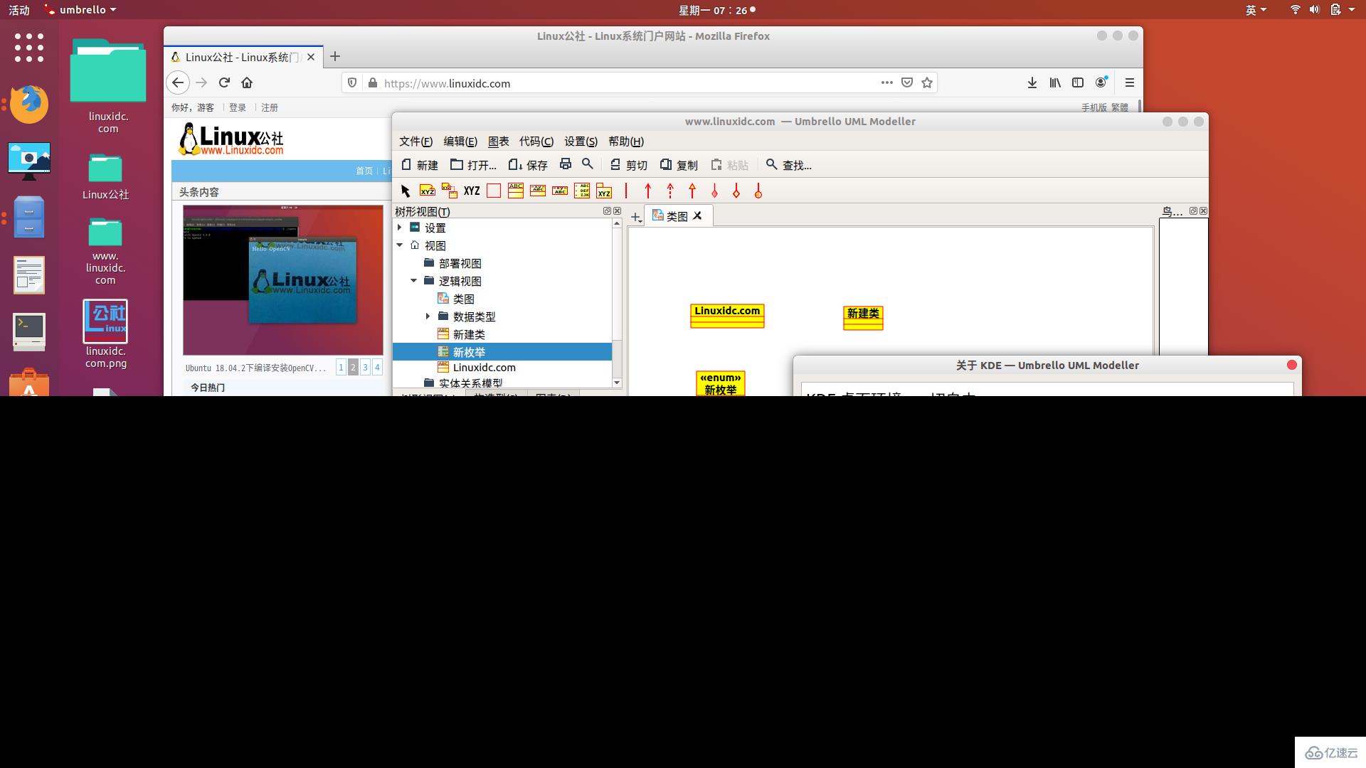Choose the anchor tool linking note to class
Viewport: 1366px width, 768px height.
point(450,191)
